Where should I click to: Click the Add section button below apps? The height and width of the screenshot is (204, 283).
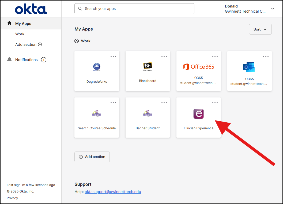[x=92, y=157]
